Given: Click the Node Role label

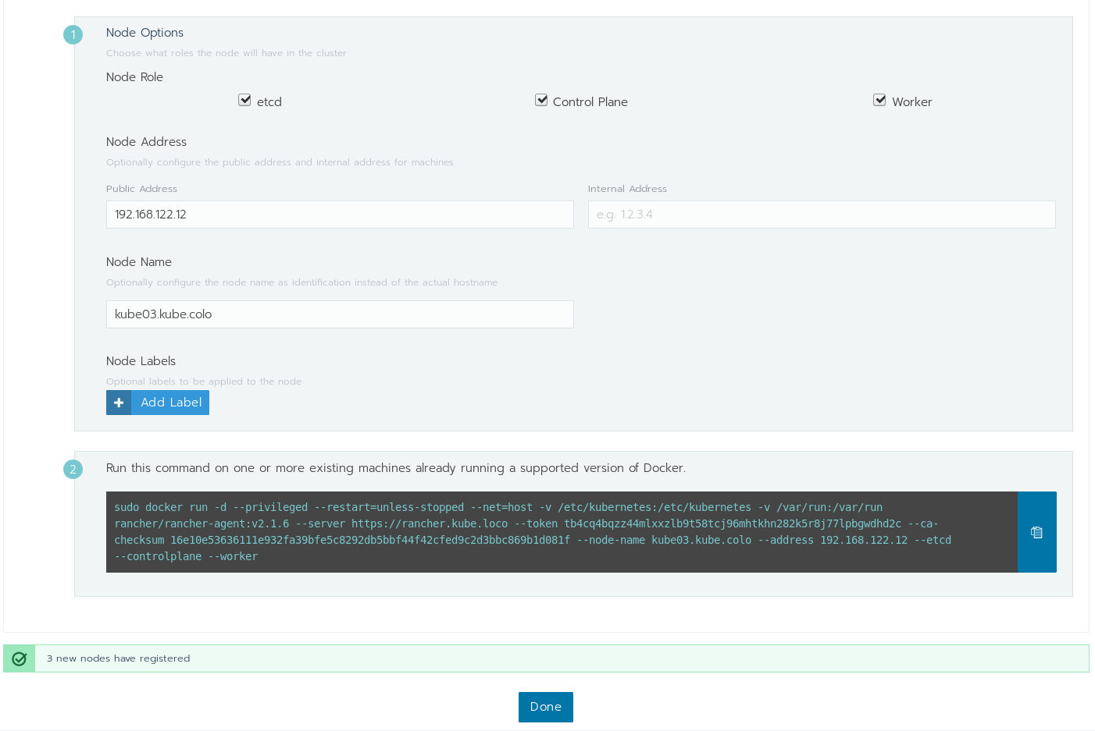Looking at the screenshot, I should [134, 77].
